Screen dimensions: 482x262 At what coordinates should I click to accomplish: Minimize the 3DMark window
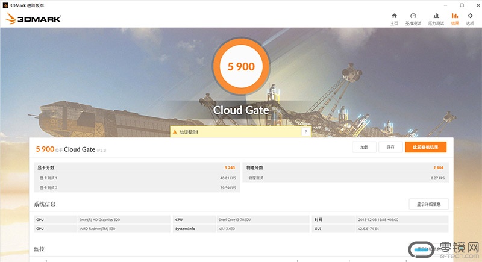pos(445,5)
